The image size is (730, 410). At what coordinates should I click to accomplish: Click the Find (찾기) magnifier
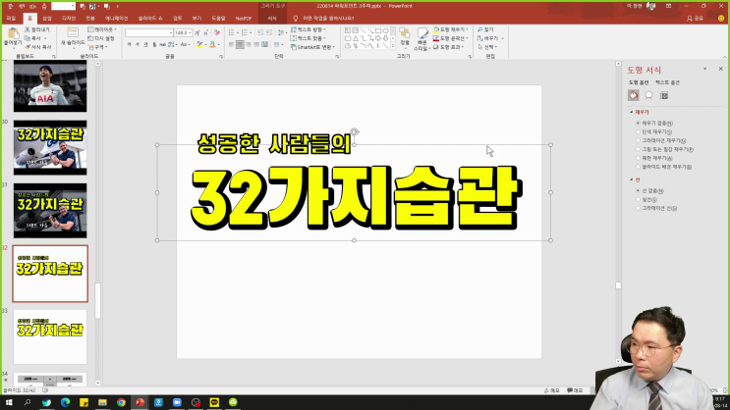(480, 29)
